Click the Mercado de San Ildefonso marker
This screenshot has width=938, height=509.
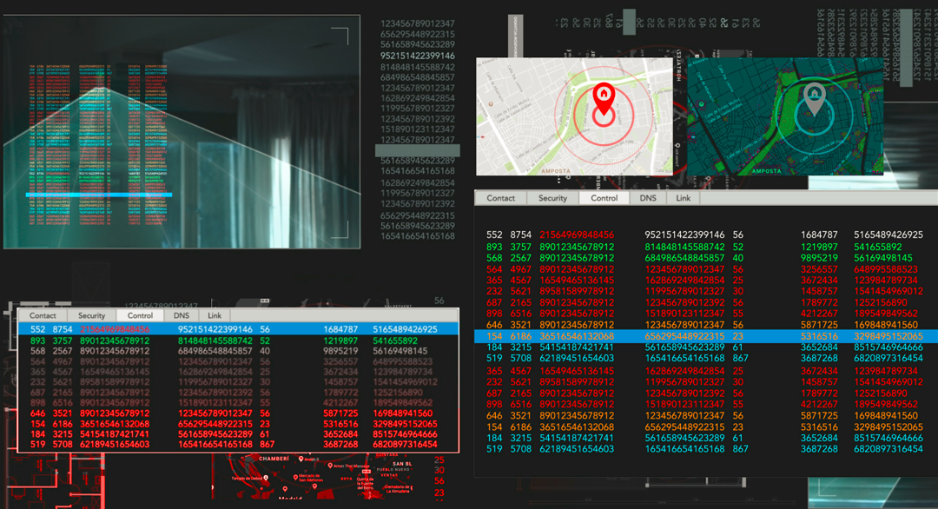coord(295,477)
